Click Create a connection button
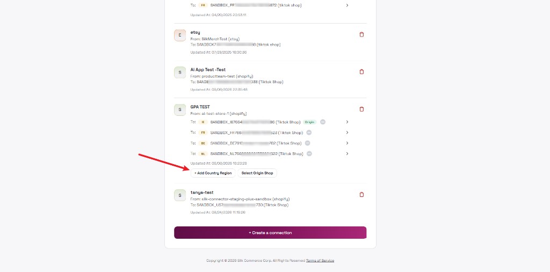This screenshot has width=550, height=272. click(x=270, y=233)
